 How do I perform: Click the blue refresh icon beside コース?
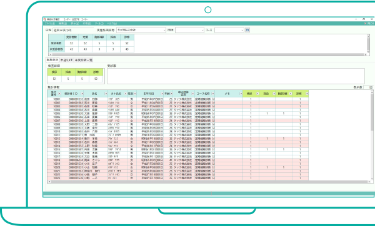coord(247,30)
